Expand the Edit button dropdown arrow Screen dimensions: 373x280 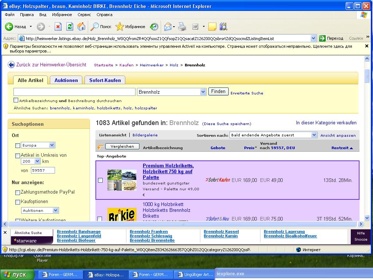pyautogui.click(x=204, y=26)
